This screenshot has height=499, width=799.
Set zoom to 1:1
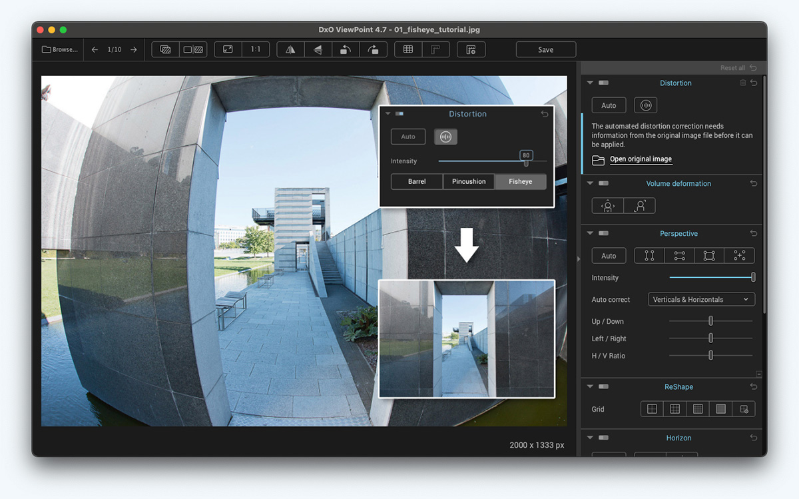[x=255, y=50]
